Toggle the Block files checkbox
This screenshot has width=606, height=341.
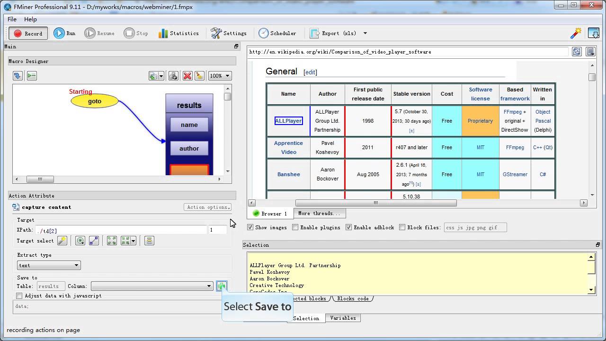click(x=402, y=227)
